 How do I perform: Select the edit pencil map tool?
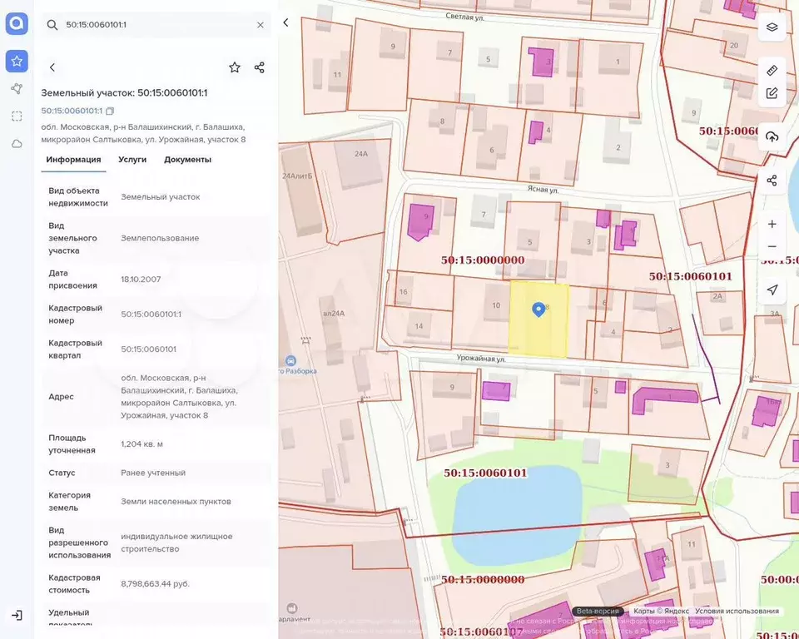point(772,93)
